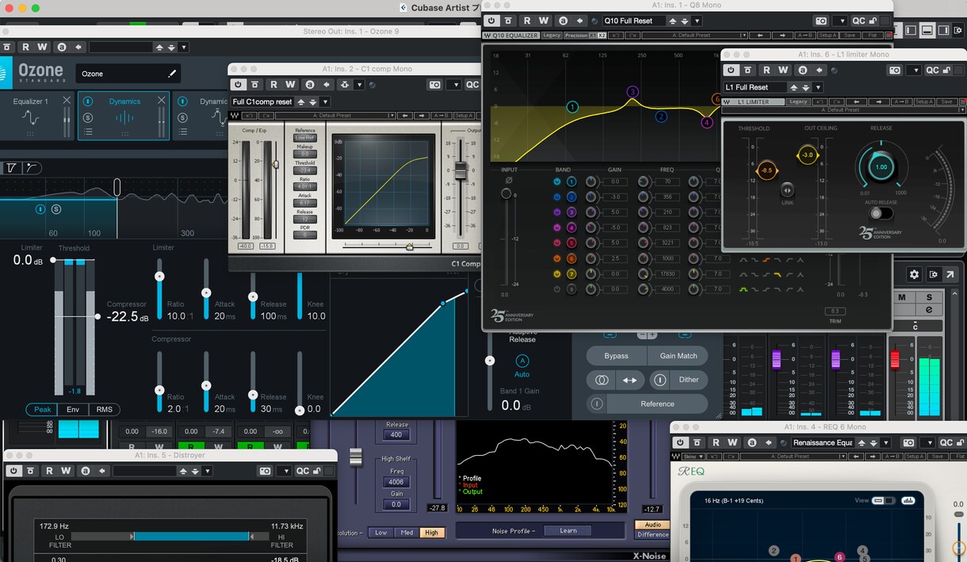Select Peak detection mode in Ozone
Viewport: 967px width, 562px height.
click(41, 409)
